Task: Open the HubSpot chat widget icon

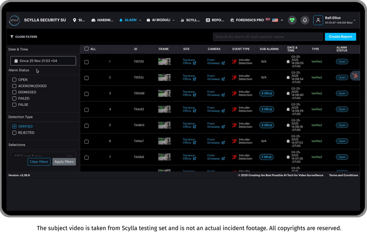Action: tap(355, 76)
